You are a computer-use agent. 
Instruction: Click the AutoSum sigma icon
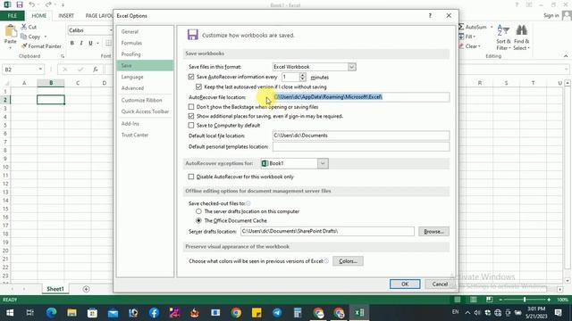[x=461, y=27]
